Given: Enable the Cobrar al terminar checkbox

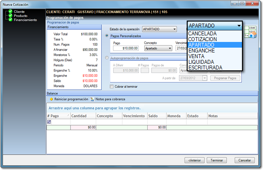Looking at the screenshot, I should (x=111, y=87).
